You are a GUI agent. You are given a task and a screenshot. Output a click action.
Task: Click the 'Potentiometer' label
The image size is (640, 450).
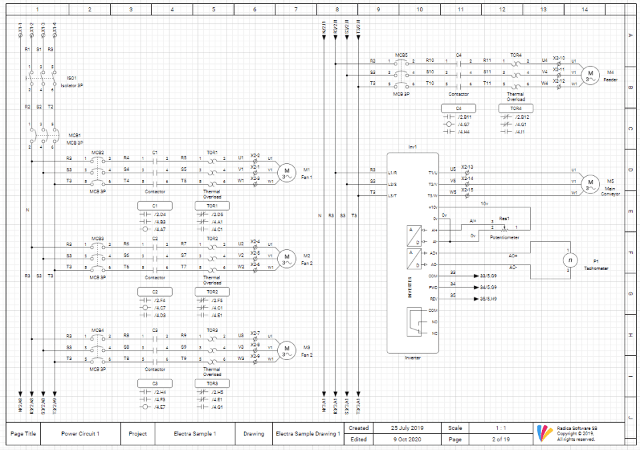coord(505,237)
